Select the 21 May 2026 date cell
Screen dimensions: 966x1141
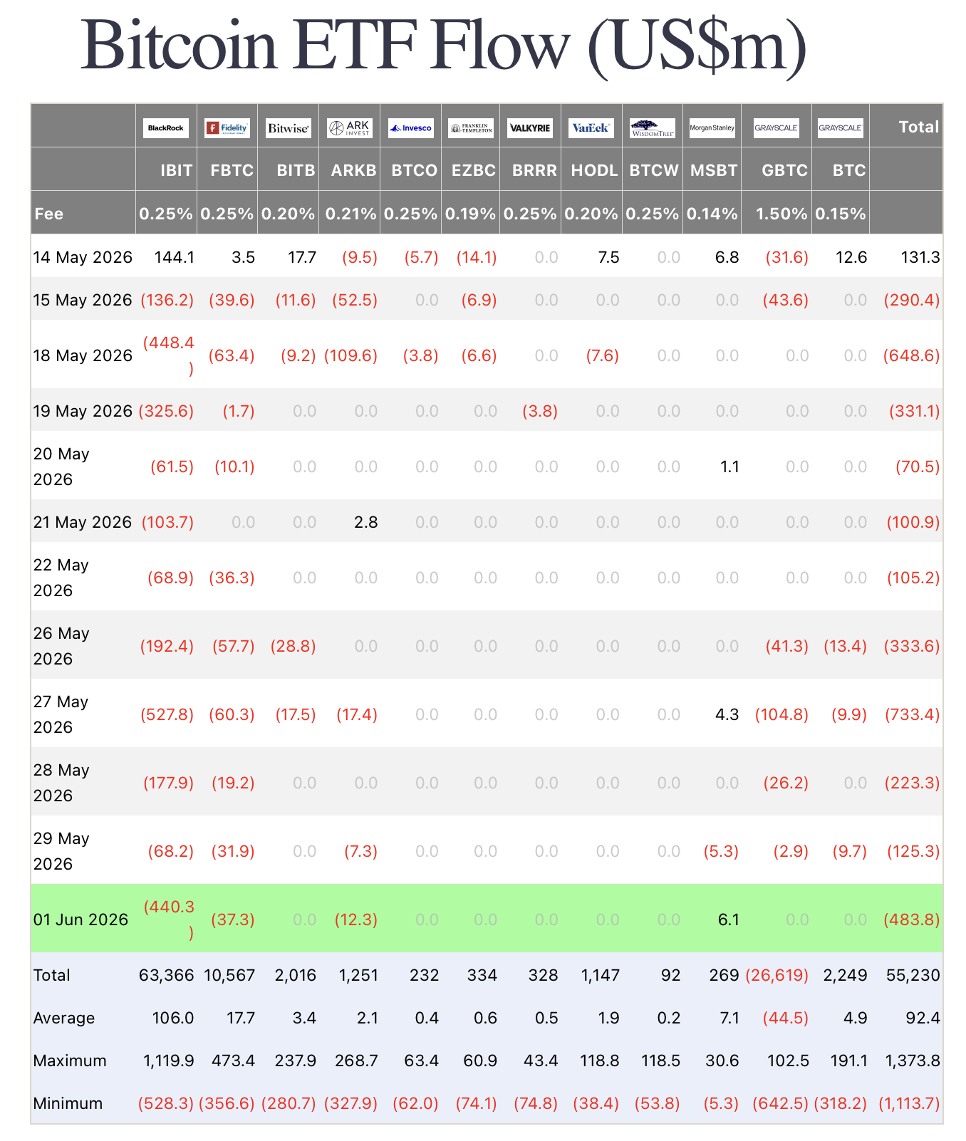pyautogui.click(x=83, y=522)
